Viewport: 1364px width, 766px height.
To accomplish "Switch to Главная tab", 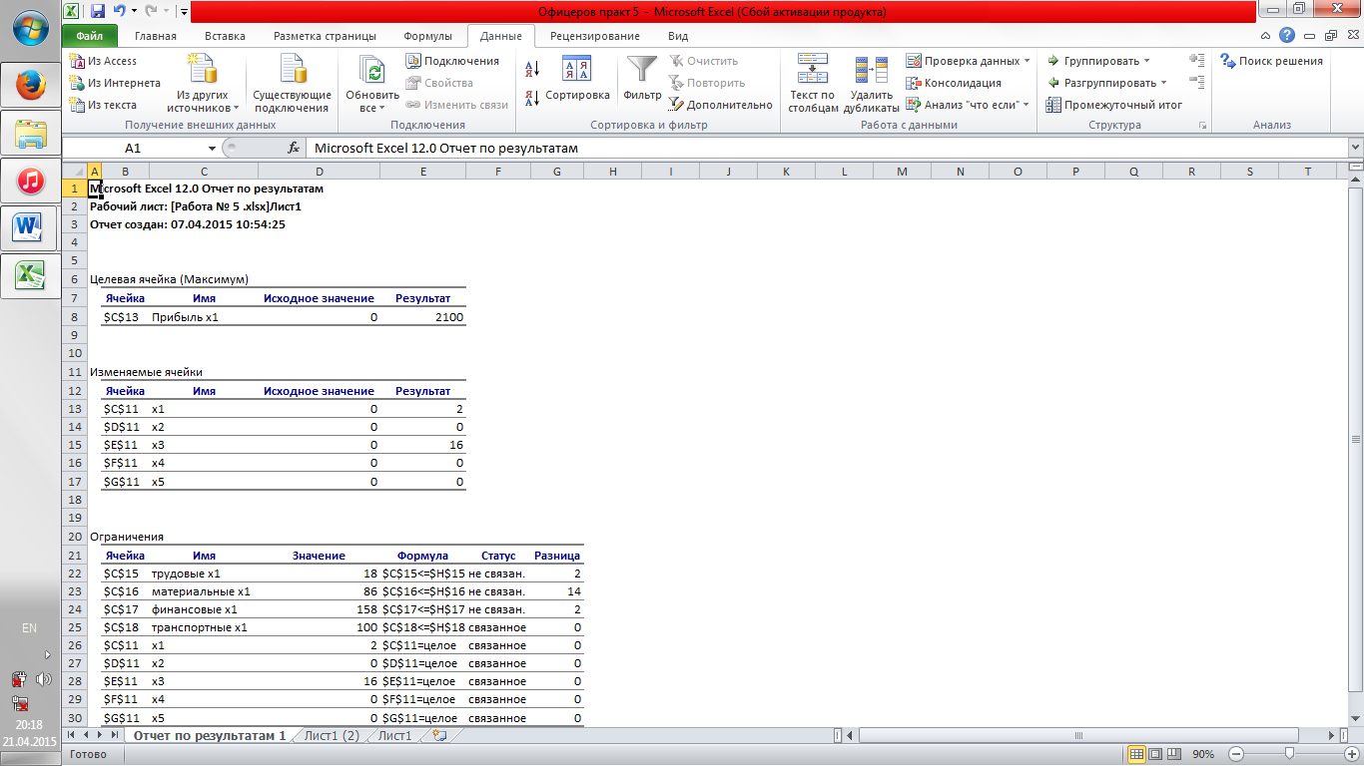I will click(156, 36).
